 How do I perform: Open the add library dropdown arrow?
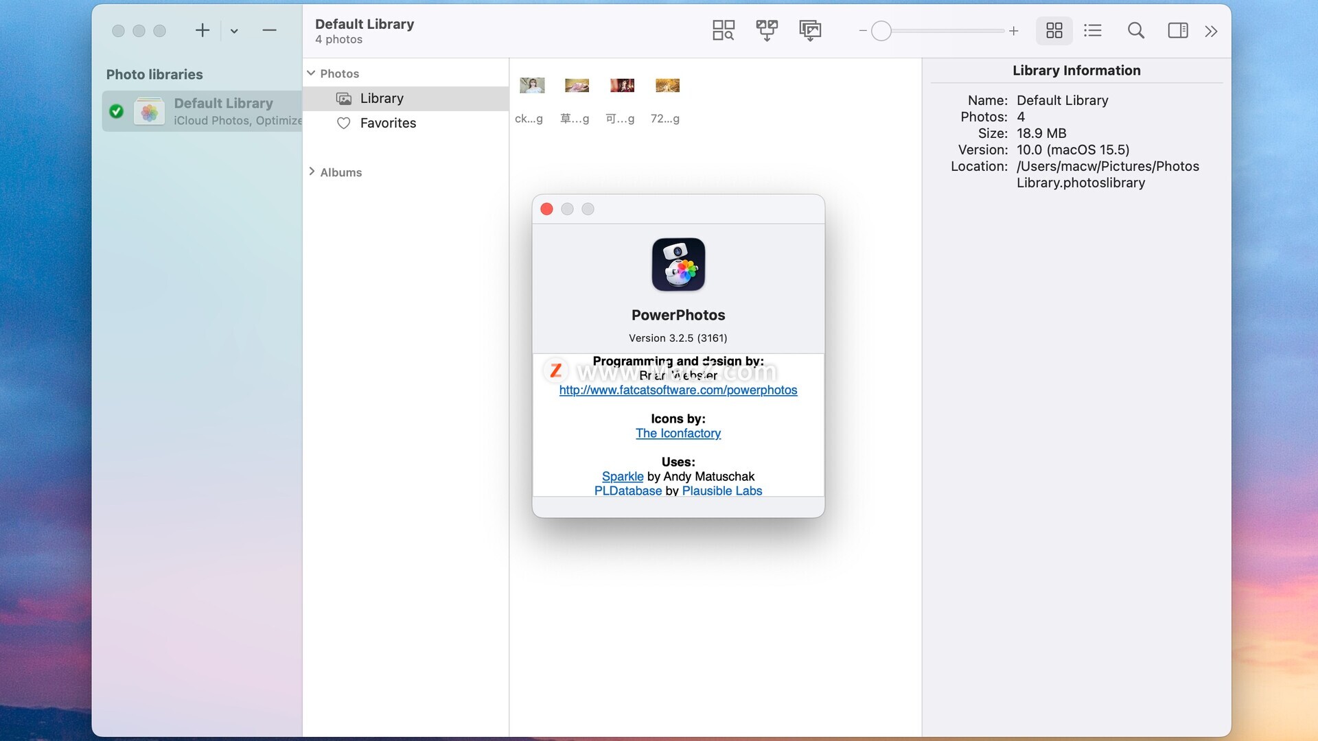click(234, 31)
